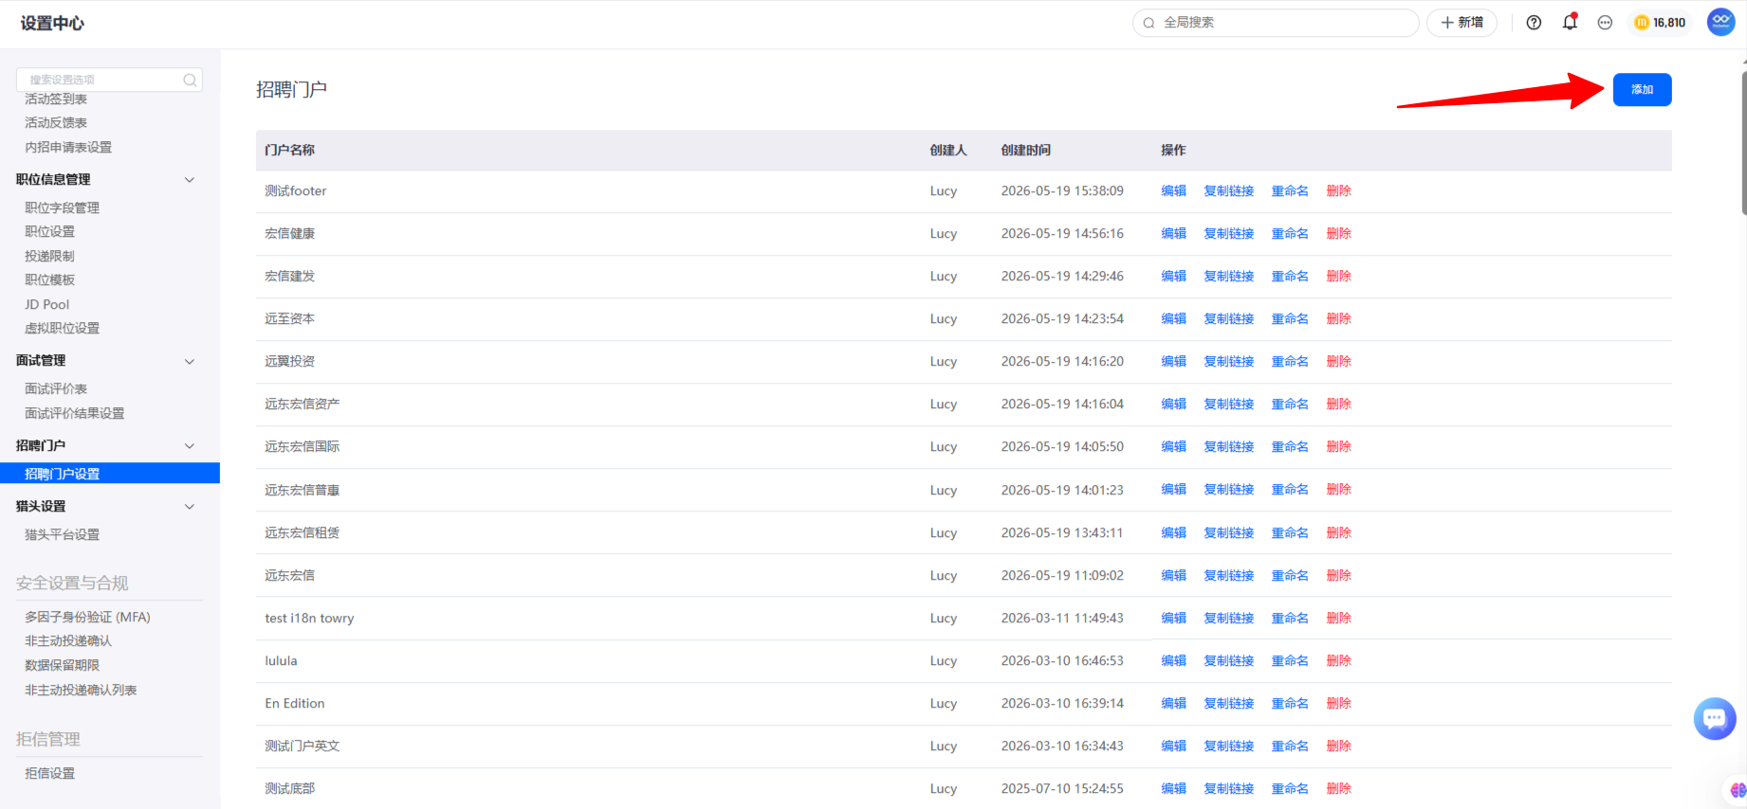Rename the 宏信建发 portal
1747x809 pixels.
[x=1290, y=277]
